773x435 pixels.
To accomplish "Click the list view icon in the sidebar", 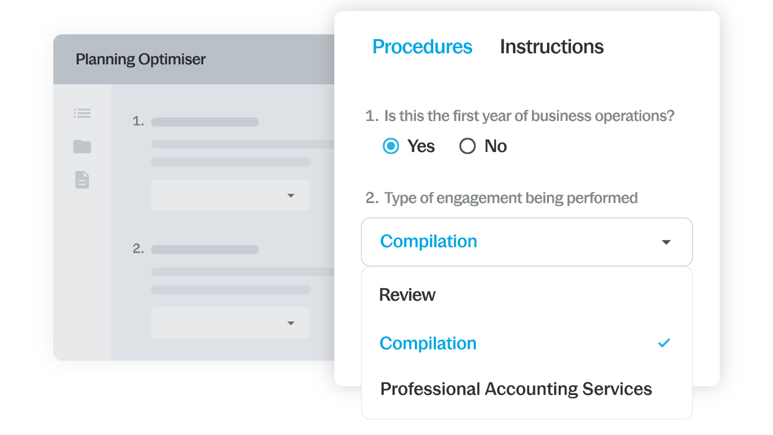I will point(82,113).
